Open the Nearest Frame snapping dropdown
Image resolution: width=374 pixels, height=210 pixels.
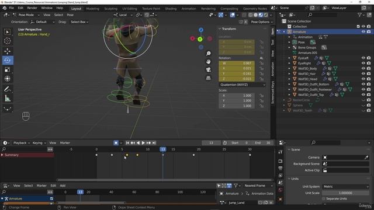coord(258,185)
